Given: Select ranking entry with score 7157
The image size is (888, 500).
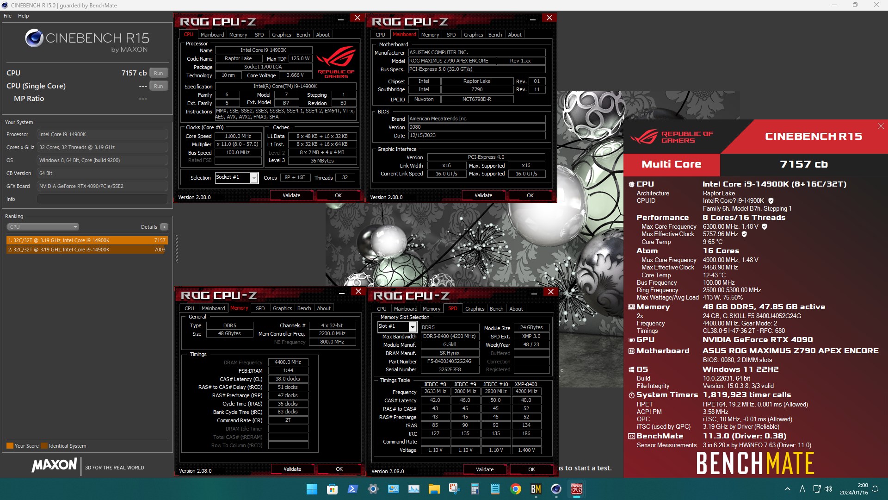Looking at the screenshot, I should click(86, 240).
